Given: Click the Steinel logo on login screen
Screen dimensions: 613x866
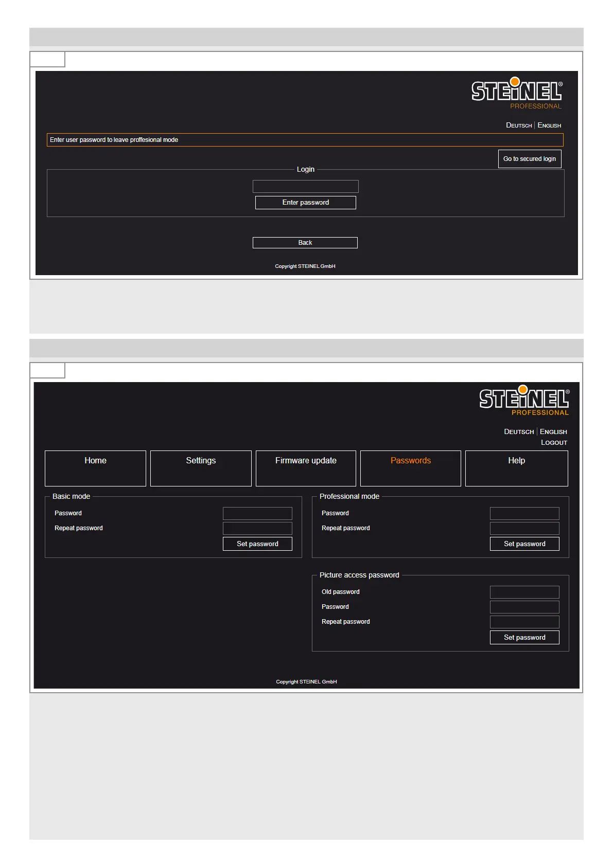Looking at the screenshot, I should point(517,93).
